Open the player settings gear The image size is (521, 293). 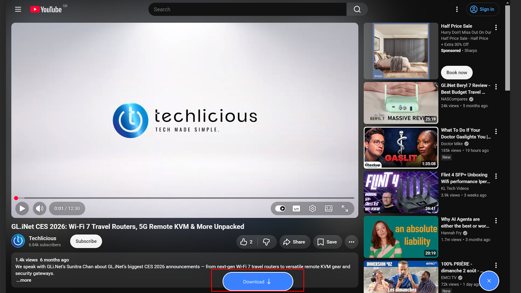tap(312, 208)
